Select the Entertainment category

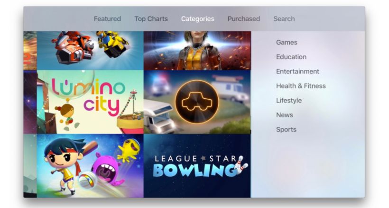click(x=297, y=71)
